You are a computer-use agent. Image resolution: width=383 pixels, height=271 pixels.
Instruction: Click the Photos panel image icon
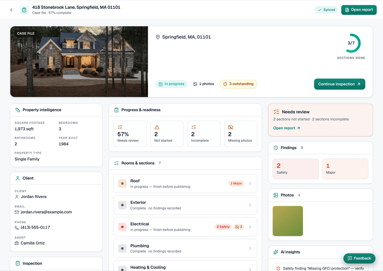pos(276,195)
